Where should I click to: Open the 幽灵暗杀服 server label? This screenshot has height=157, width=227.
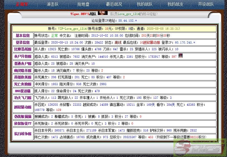tap(23, 70)
